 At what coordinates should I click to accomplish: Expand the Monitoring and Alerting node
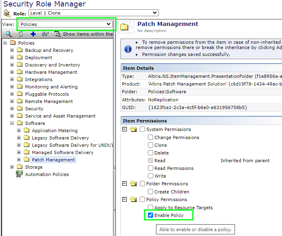tap(12, 87)
